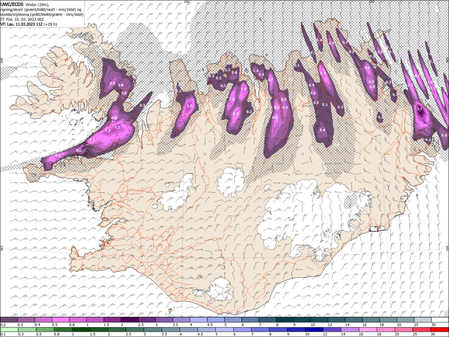Select the 2 green swatch in lower legend row

(117, 330)
